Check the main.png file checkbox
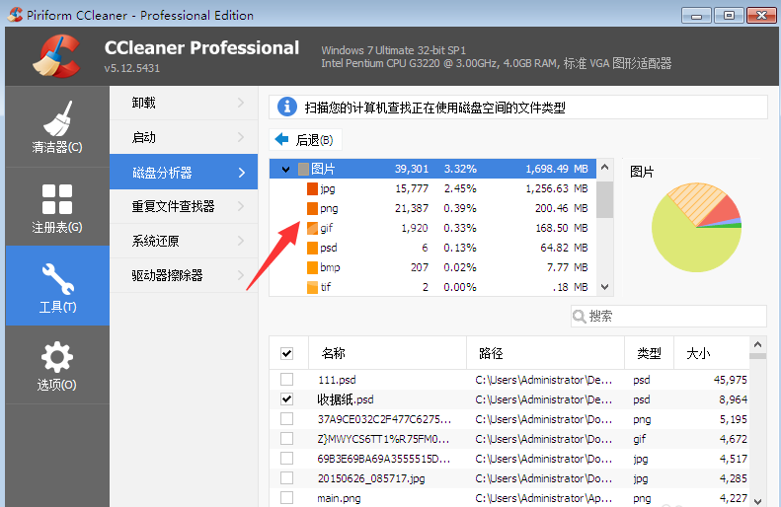This screenshot has width=781, height=507. pos(287,497)
